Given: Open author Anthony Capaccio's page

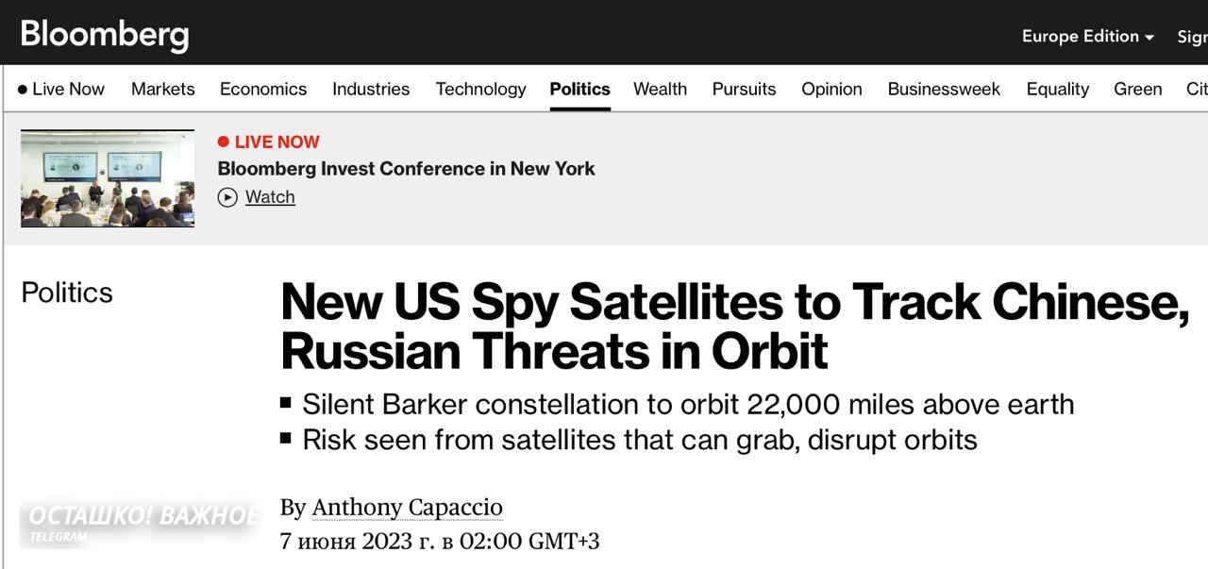Looking at the screenshot, I should [x=407, y=508].
